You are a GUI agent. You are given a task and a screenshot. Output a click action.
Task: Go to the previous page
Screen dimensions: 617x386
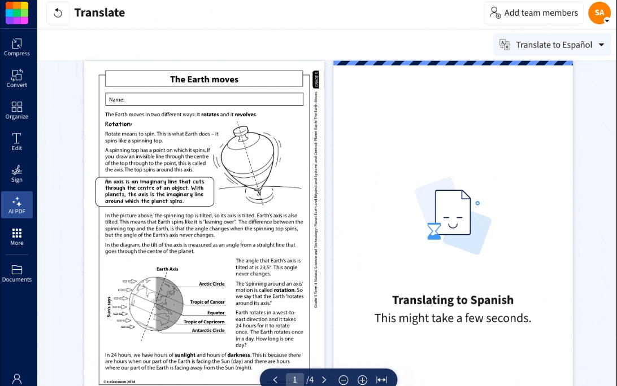[276, 380]
